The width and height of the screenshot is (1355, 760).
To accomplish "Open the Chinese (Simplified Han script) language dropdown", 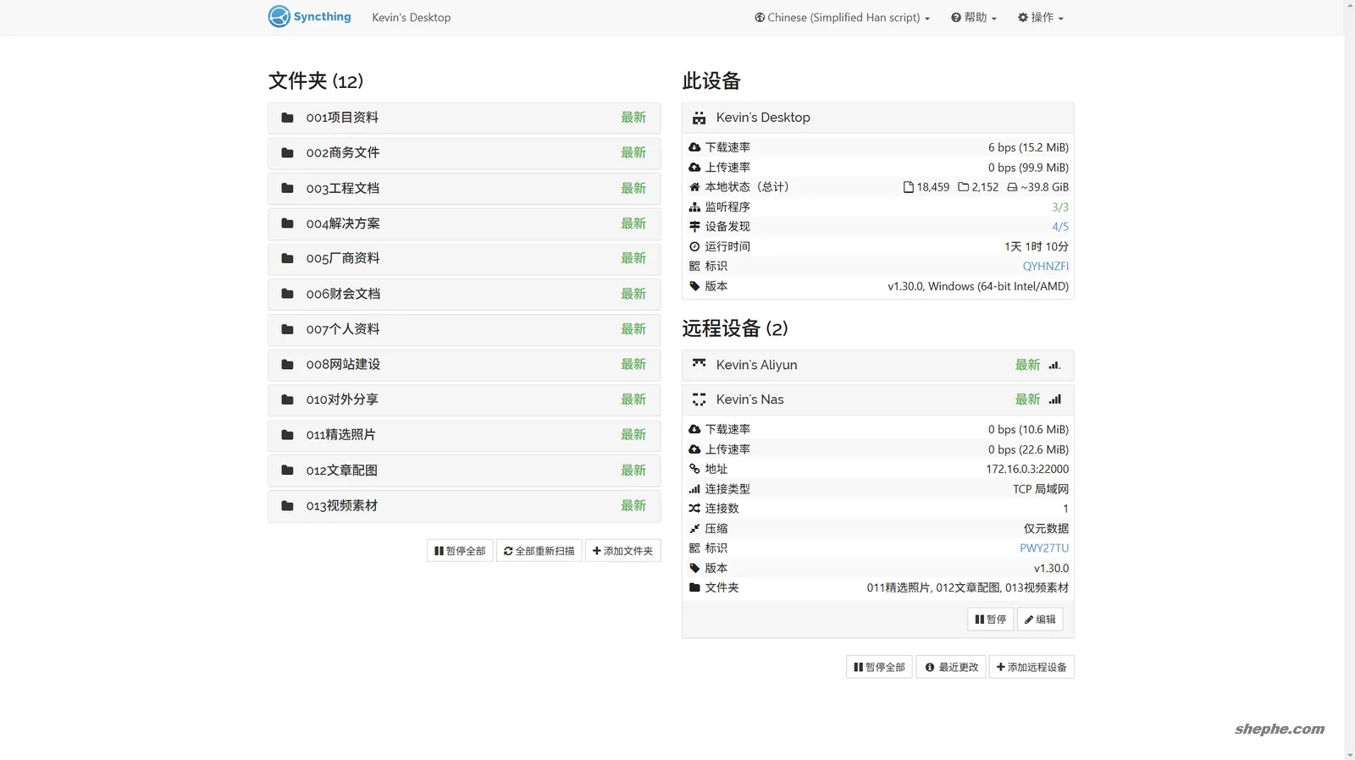I will (x=842, y=18).
